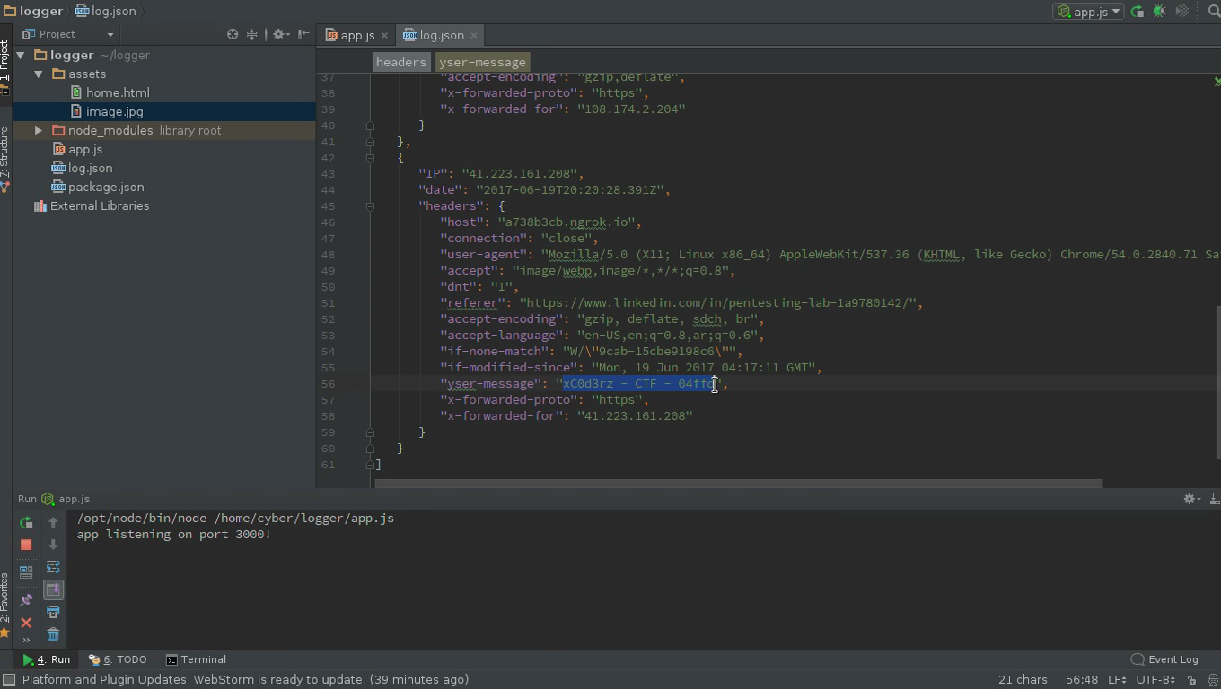Image resolution: width=1221 pixels, height=689 pixels.
Task: Rerun app.js in the Run panel
Action: click(26, 523)
